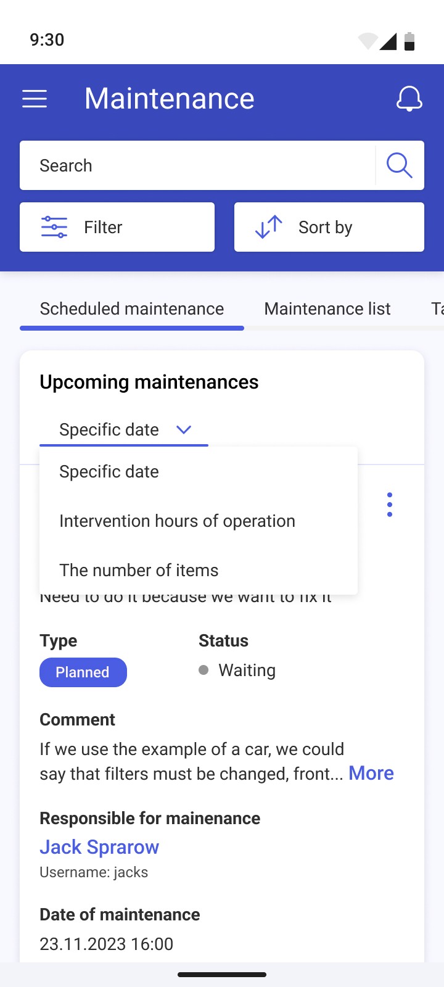Open the three-dot options menu on the card
The image size is (444, 987).
click(x=390, y=505)
